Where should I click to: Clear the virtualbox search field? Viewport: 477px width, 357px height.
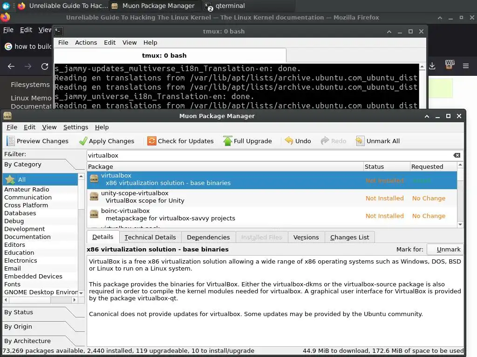[x=457, y=155]
